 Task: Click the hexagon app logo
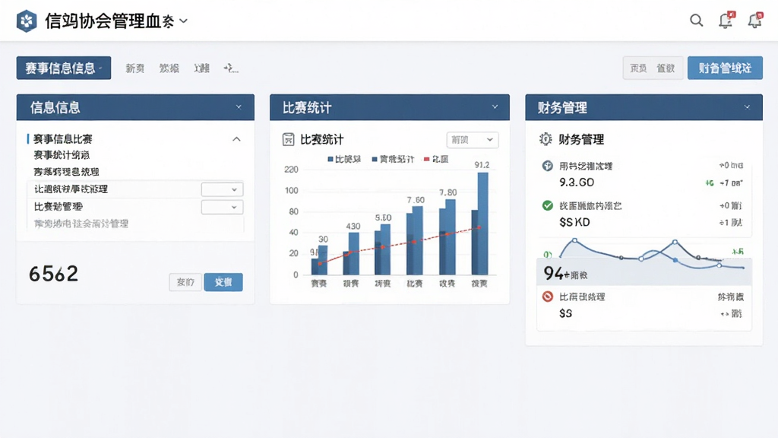pos(27,21)
